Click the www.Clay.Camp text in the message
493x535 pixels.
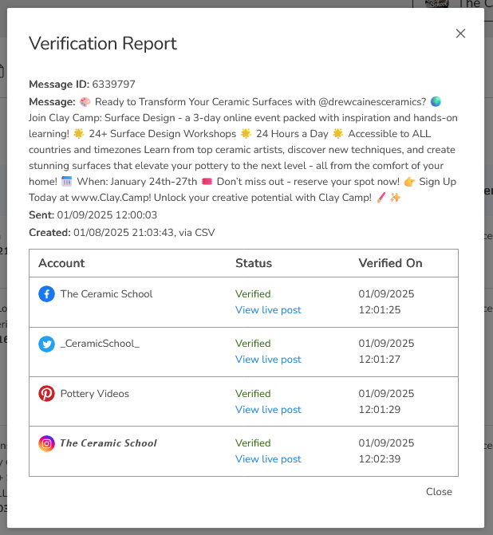112,198
